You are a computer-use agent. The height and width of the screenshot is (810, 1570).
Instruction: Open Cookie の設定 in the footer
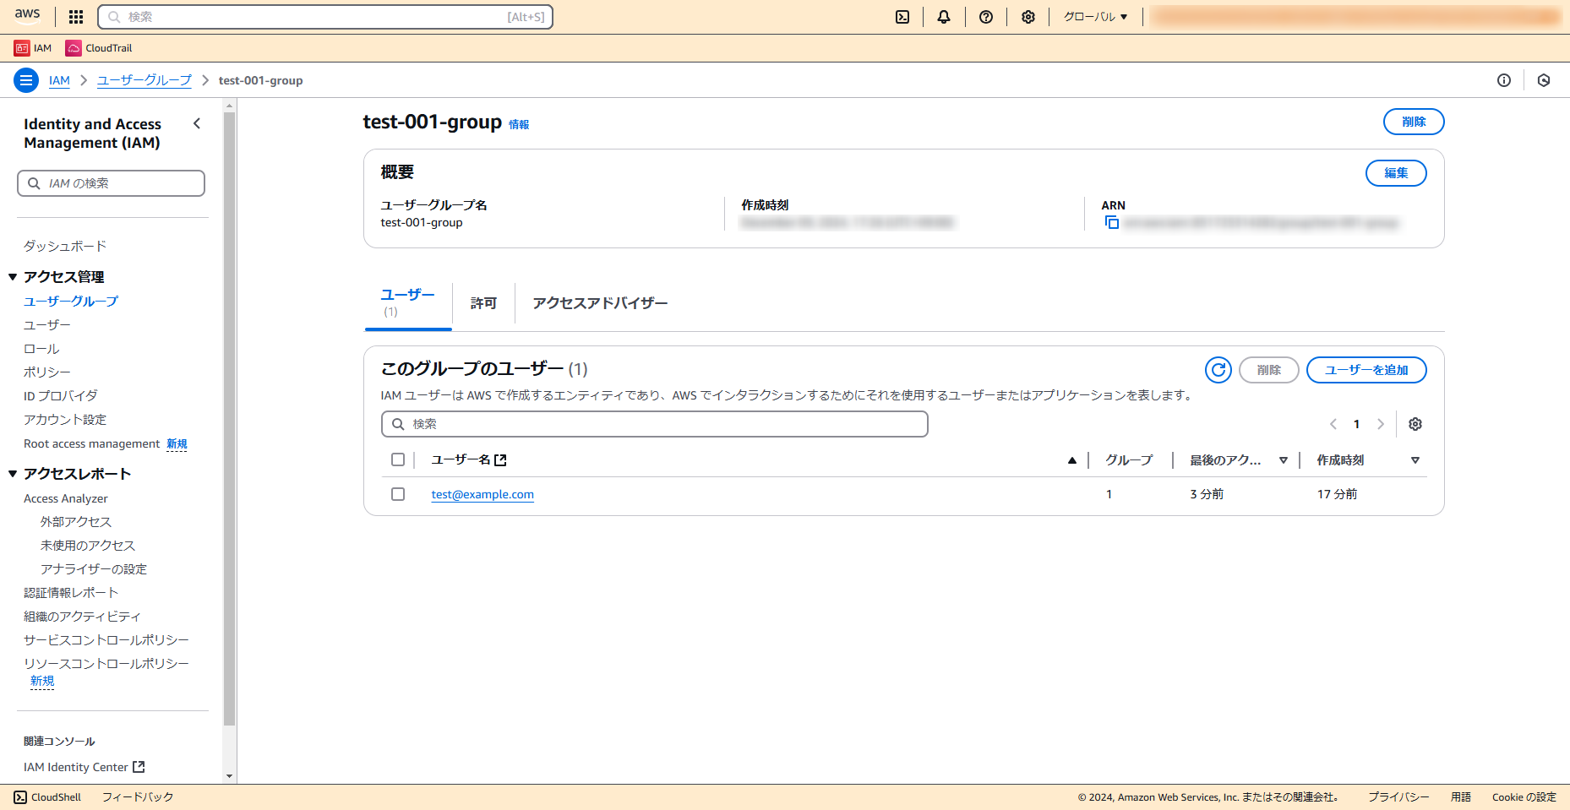pyautogui.click(x=1524, y=797)
